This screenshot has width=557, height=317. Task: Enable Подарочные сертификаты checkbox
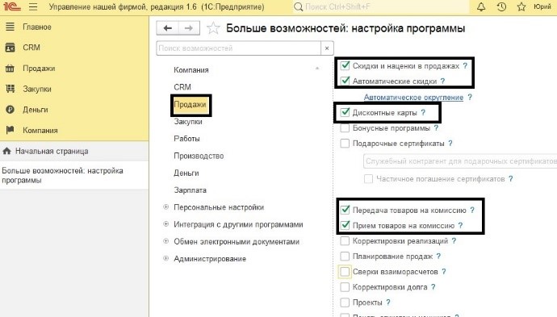pos(345,144)
